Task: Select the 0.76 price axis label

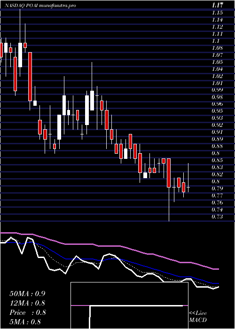Action: [217, 203]
